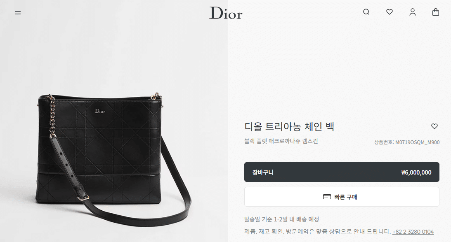Click the Dior logo in header
Image resolution: width=451 pixels, height=242 pixels.
[x=226, y=13]
